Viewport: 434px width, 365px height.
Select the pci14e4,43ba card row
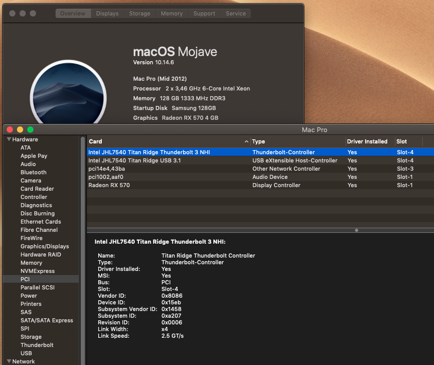pyautogui.click(x=261, y=169)
